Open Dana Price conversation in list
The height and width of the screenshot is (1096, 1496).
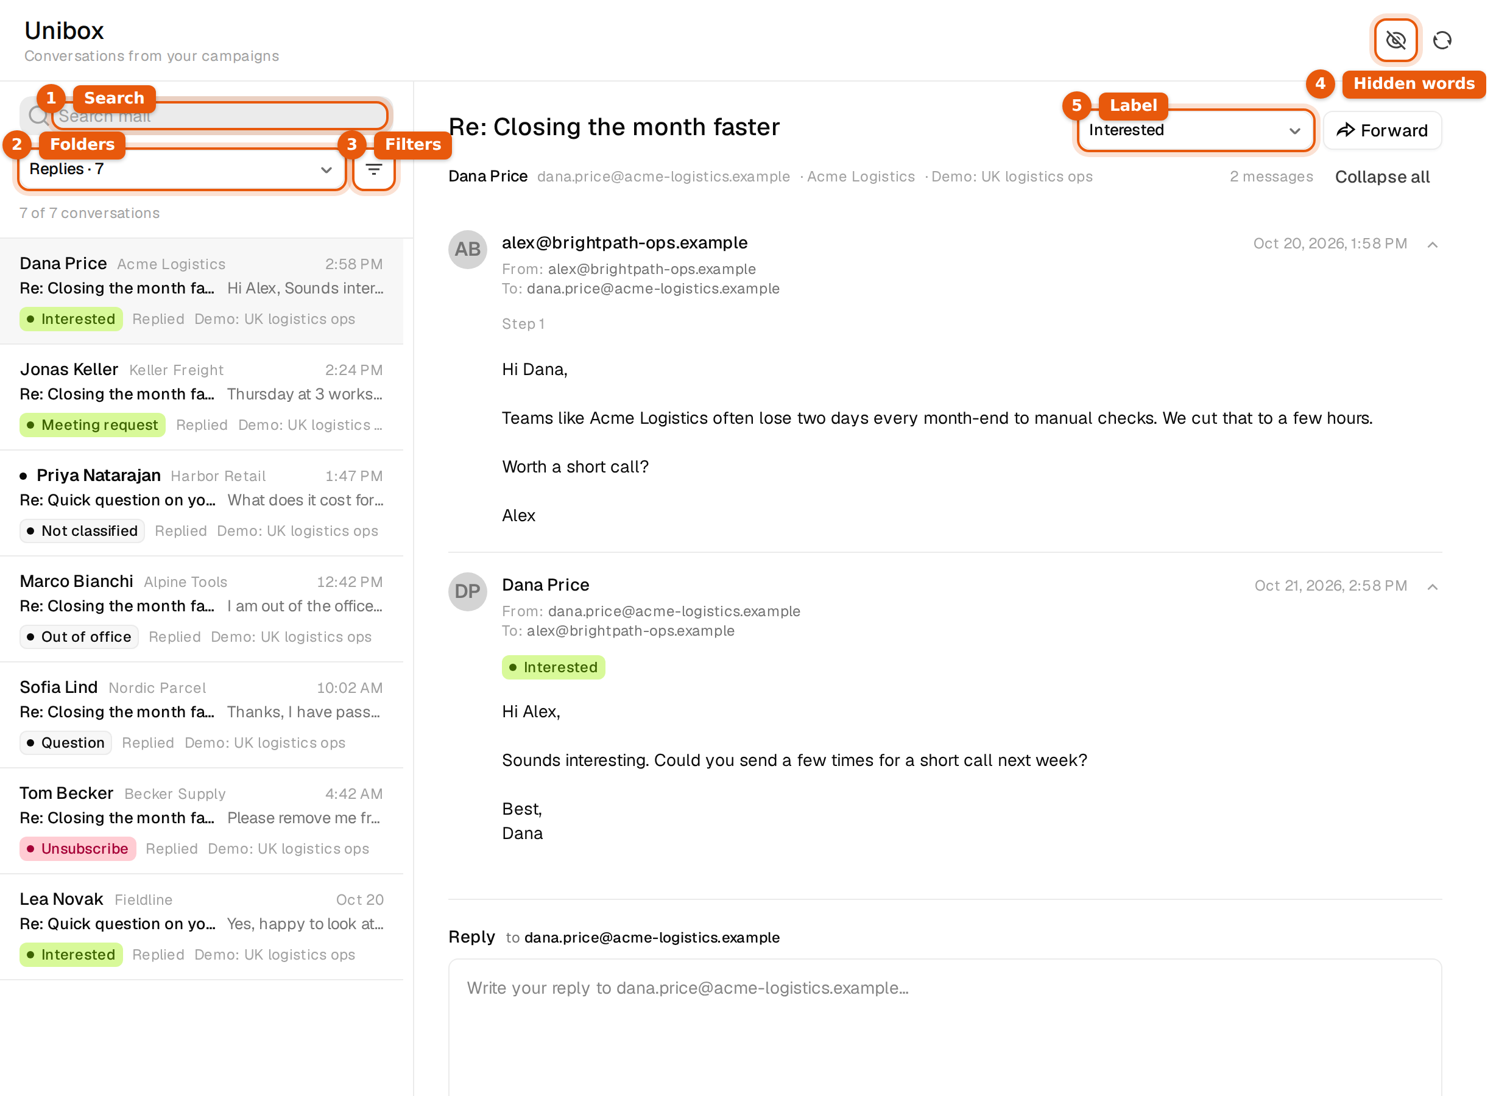click(x=202, y=291)
